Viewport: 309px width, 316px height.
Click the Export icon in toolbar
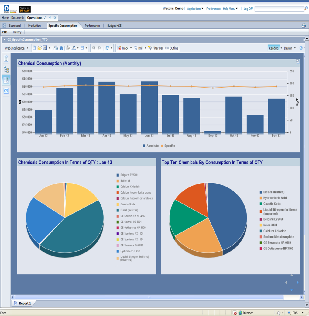click(x=74, y=48)
